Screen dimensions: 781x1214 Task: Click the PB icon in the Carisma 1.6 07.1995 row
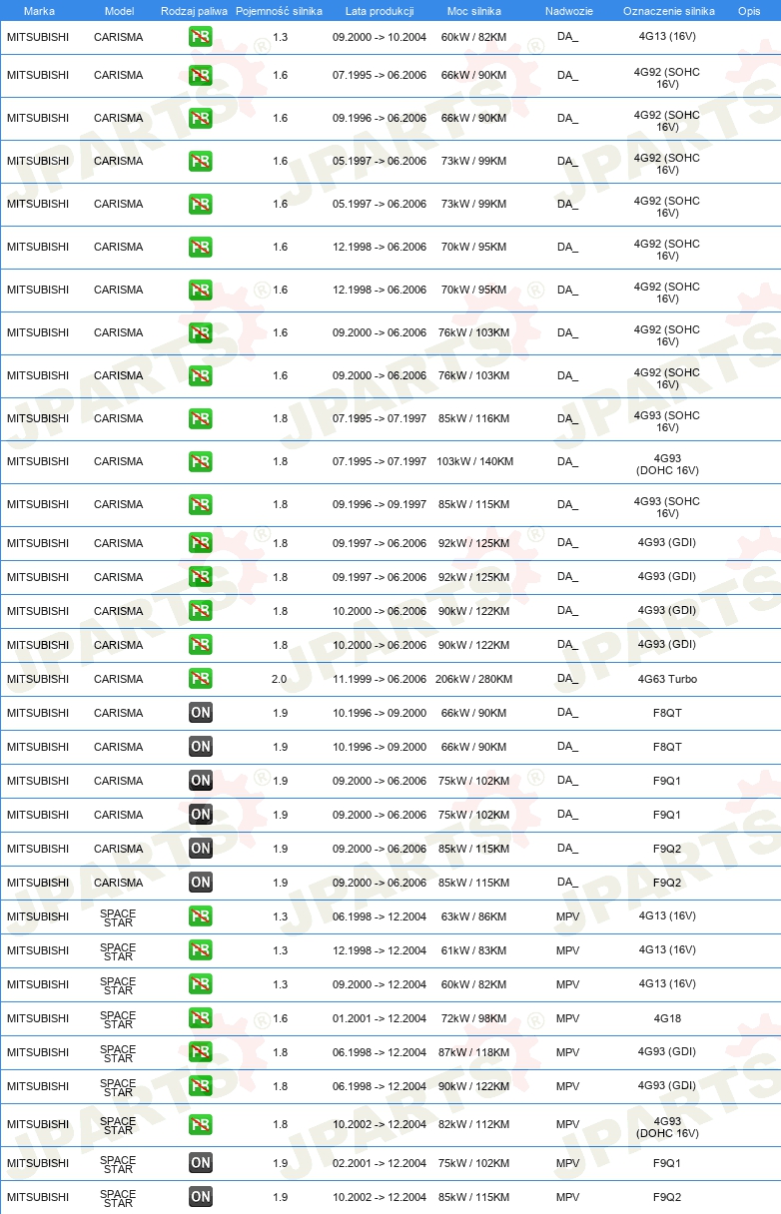coord(201,75)
